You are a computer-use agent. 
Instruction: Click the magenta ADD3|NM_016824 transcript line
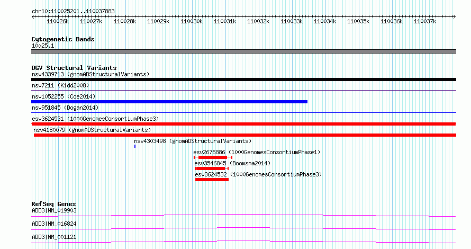[243, 228]
